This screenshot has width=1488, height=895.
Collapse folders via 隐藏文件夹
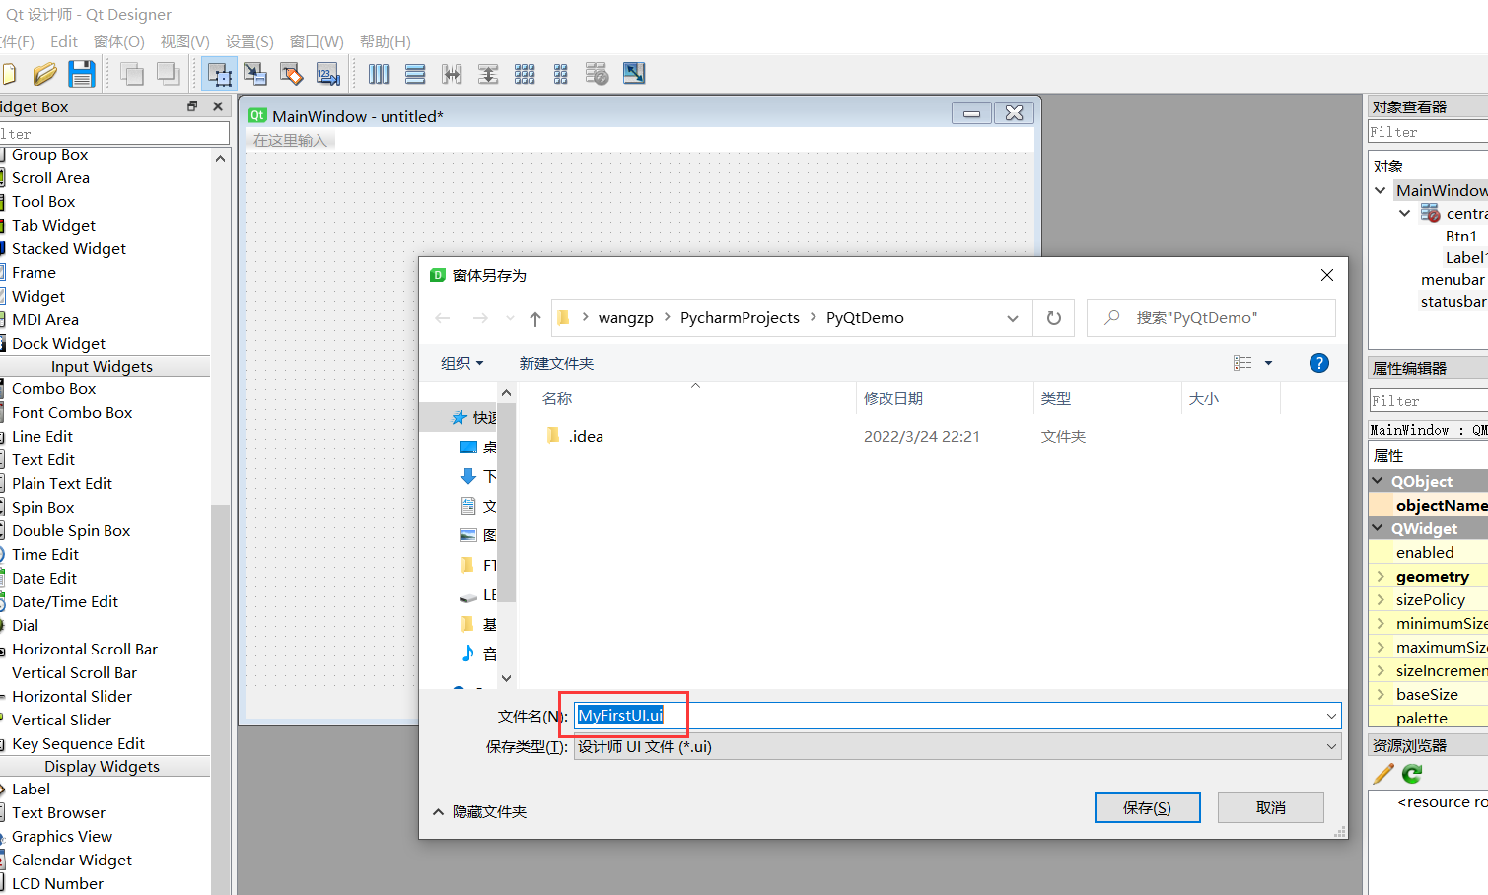[x=479, y=811]
